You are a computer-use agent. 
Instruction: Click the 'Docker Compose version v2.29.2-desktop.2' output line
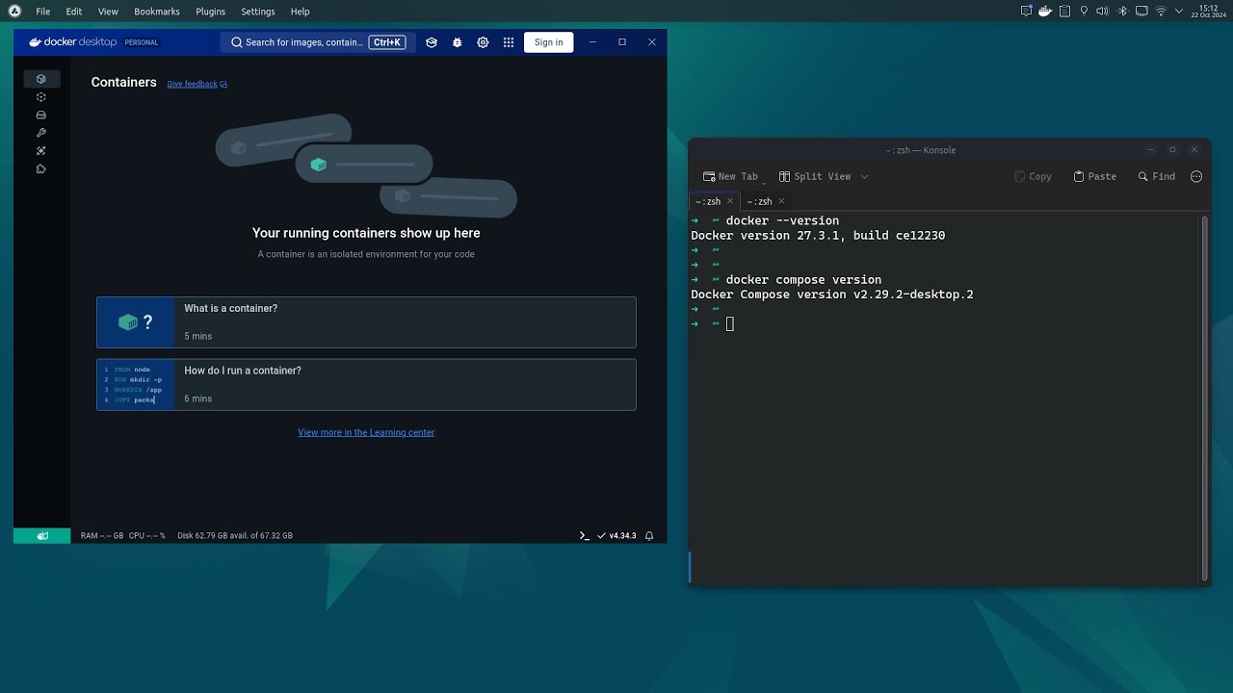[832, 295]
